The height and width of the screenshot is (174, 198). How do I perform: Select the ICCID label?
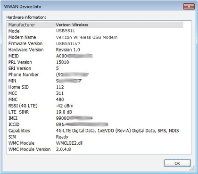[14, 124]
